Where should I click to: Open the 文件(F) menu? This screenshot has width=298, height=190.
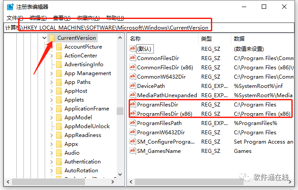coord(15,18)
